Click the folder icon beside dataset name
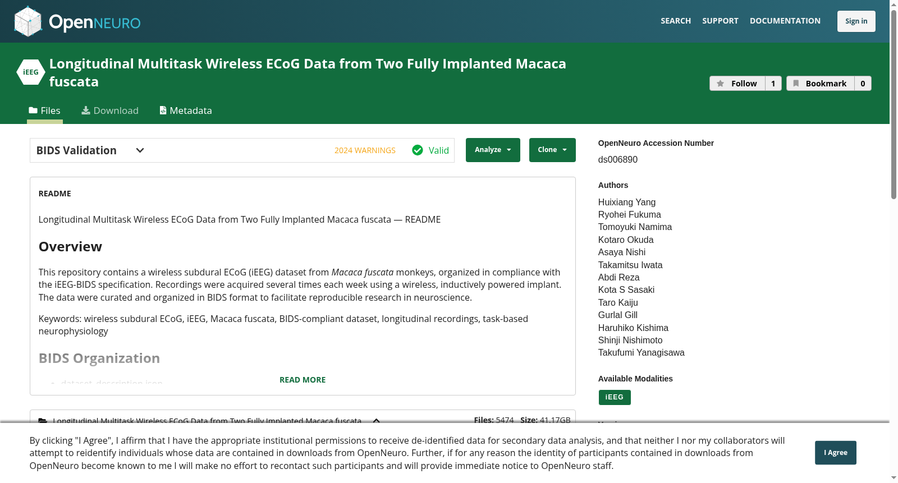The width and height of the screenshot is (898, 483). click(x=43, y=421)
